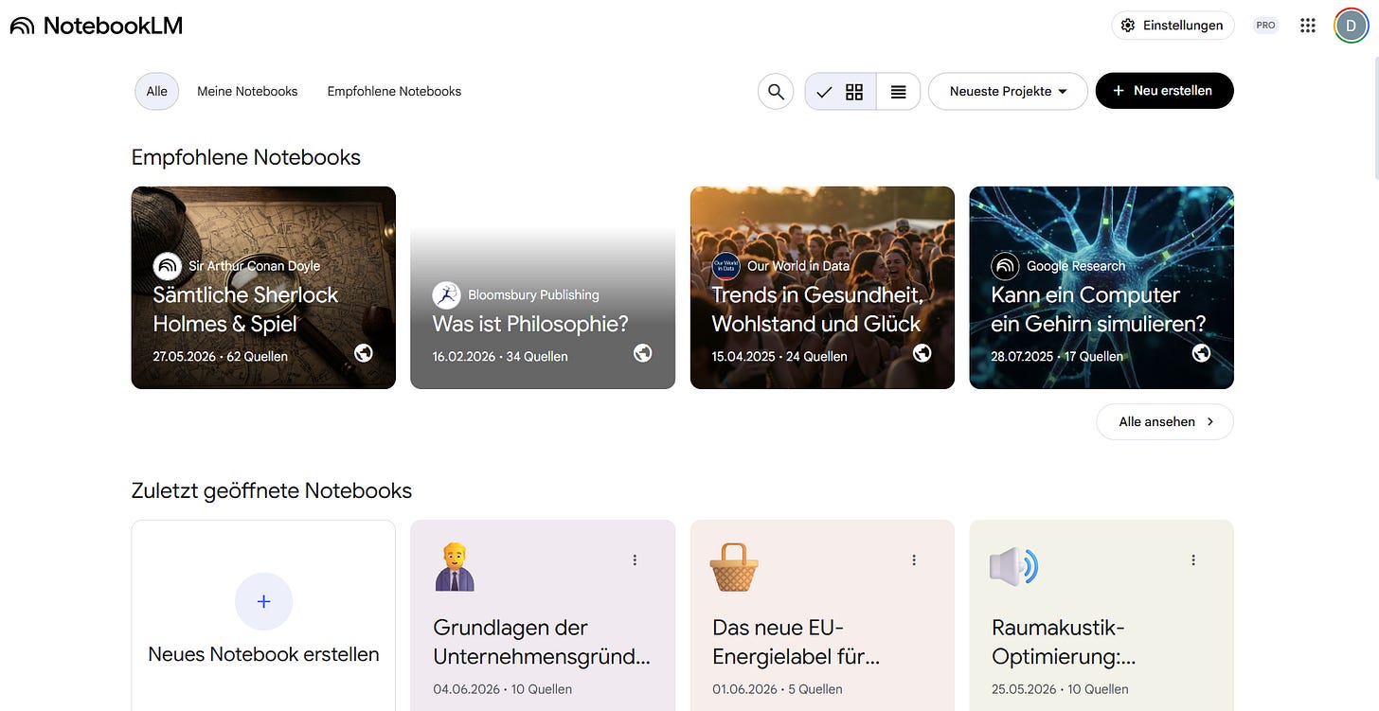Click 27.05.2026 · 62 Quellen text
Viewport: 1379px width, 711px height.
point(221,357)
